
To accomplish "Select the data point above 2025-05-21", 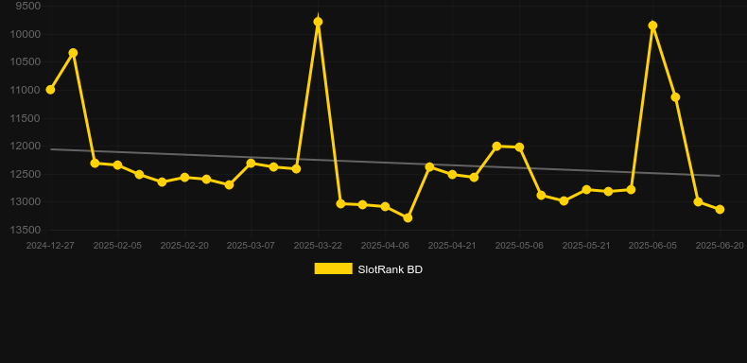I will click(x=586, y=190).
